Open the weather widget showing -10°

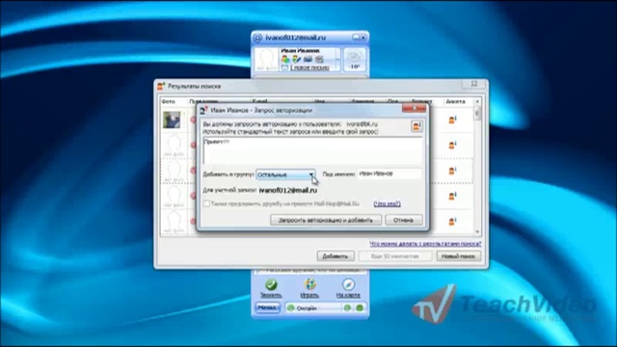pyautogui.click(x=355, y=60)
